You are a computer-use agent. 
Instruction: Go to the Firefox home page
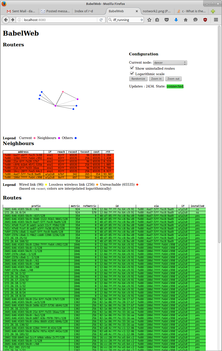[186, 20]
